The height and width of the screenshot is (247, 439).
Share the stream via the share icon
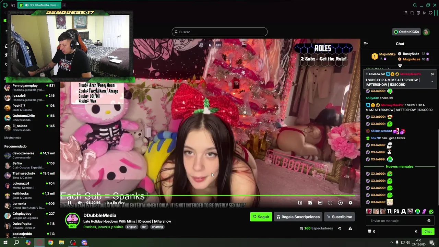339,228
